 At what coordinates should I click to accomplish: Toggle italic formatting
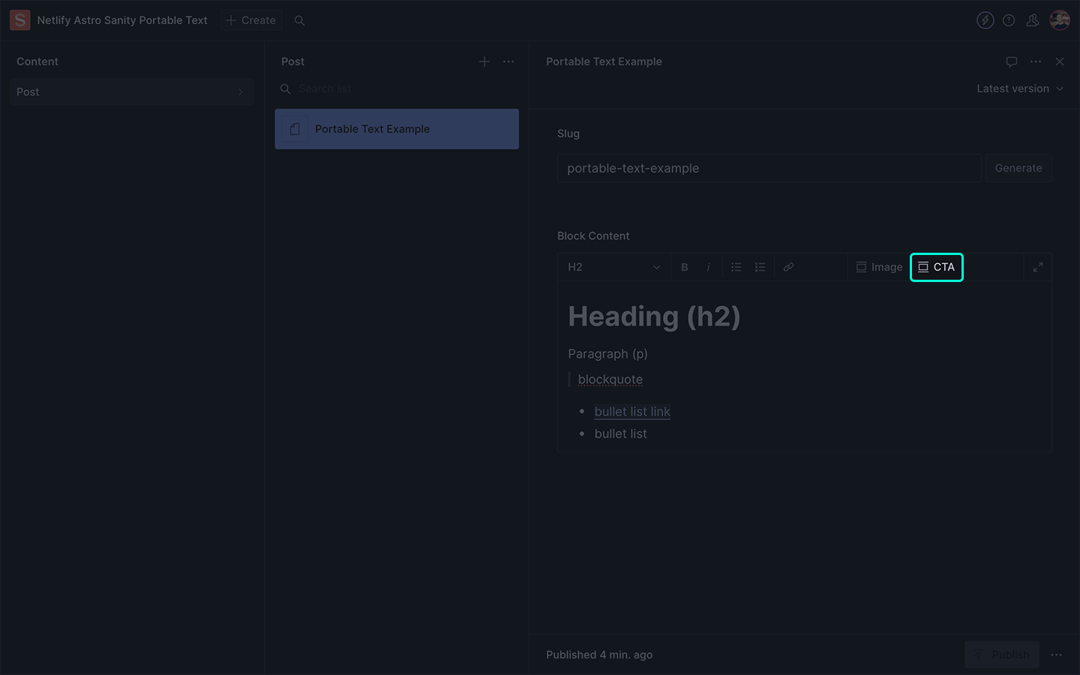(x=708, y=267)
